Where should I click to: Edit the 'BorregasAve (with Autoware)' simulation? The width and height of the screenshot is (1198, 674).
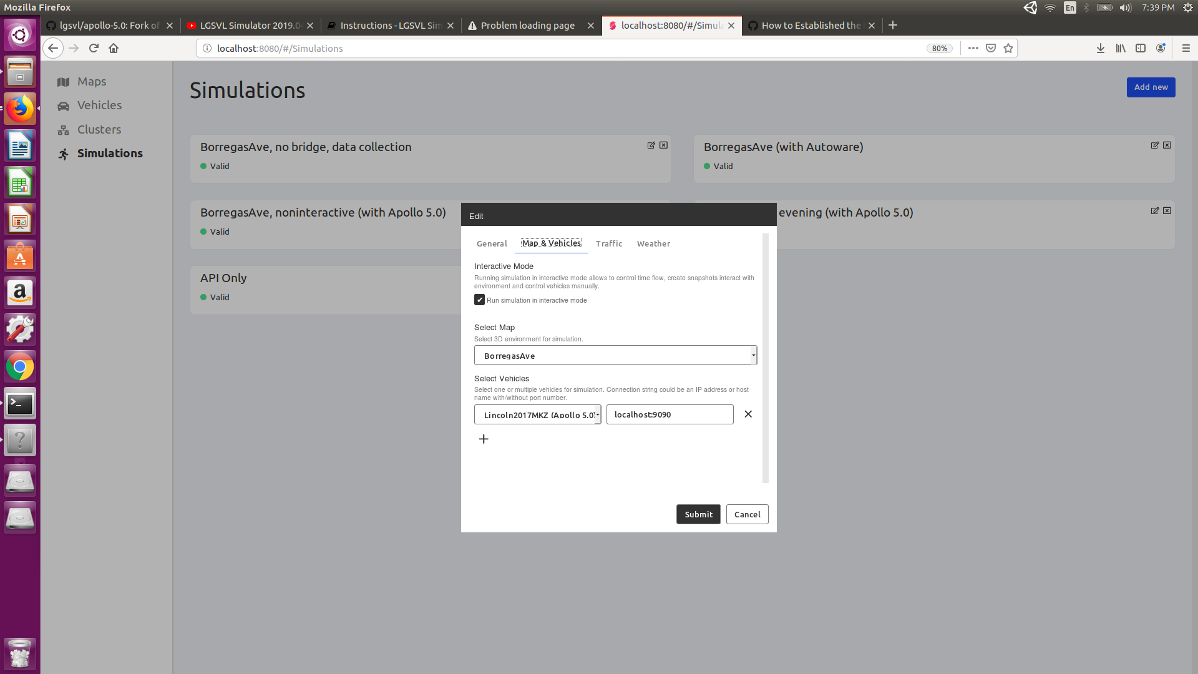1155,145
